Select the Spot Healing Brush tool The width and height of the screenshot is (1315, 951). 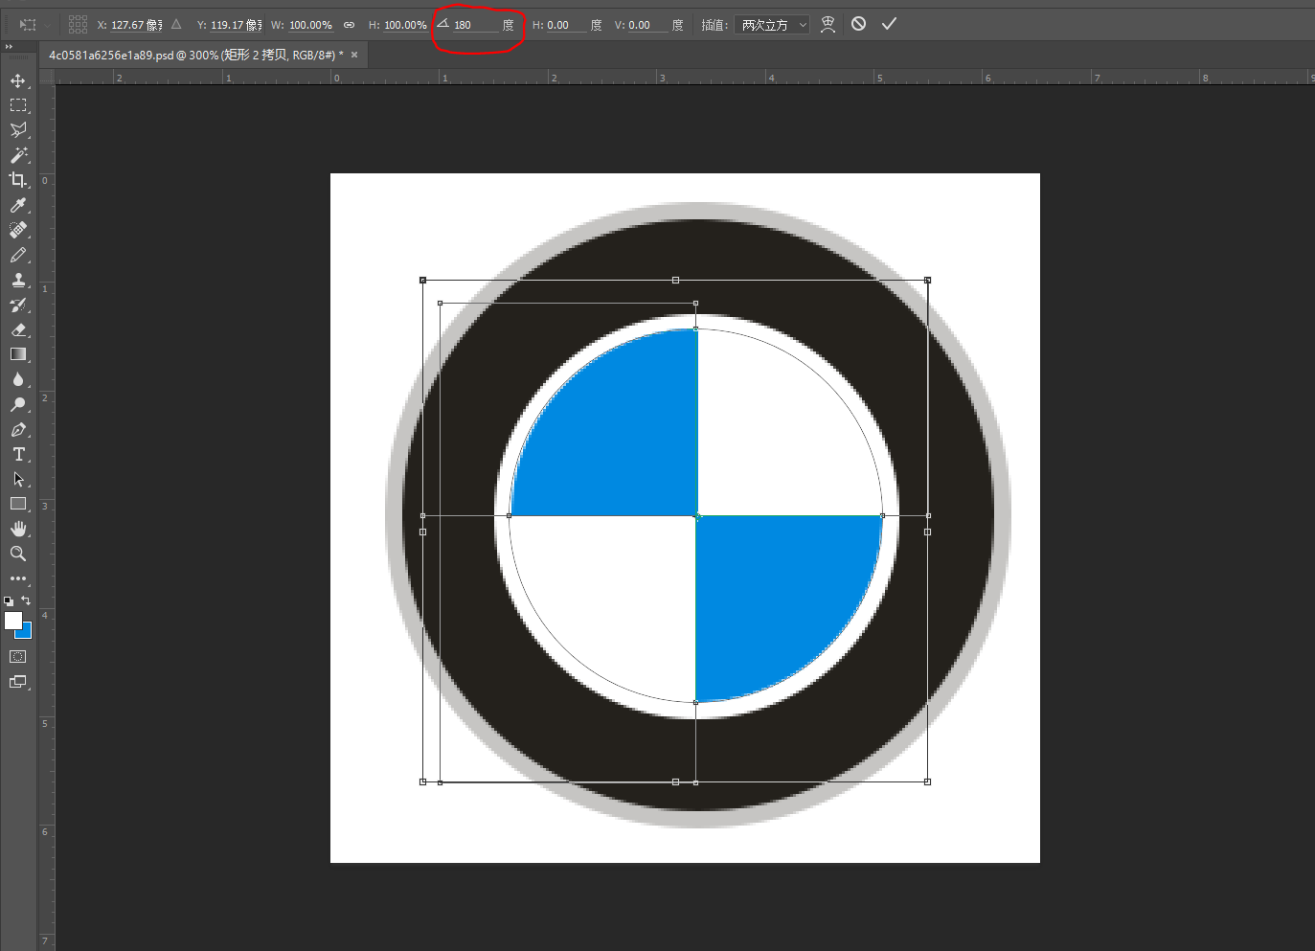point(18,230)
